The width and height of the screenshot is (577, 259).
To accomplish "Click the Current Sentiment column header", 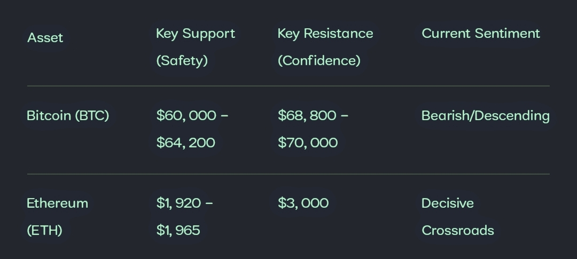I will click(x=480, y=34).
